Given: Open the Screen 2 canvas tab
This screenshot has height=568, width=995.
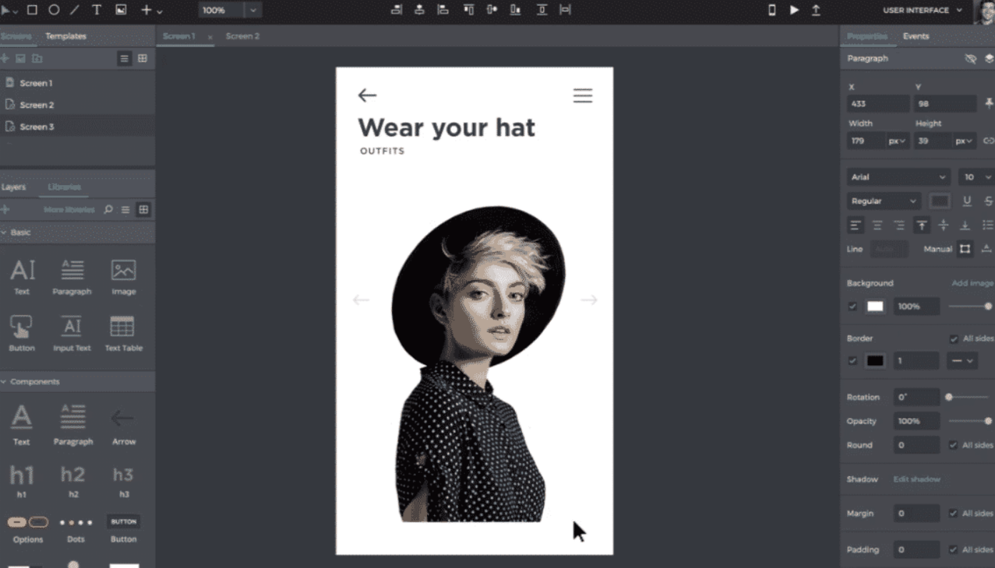Looking at the screenshot, I should [x=243, y=36].
